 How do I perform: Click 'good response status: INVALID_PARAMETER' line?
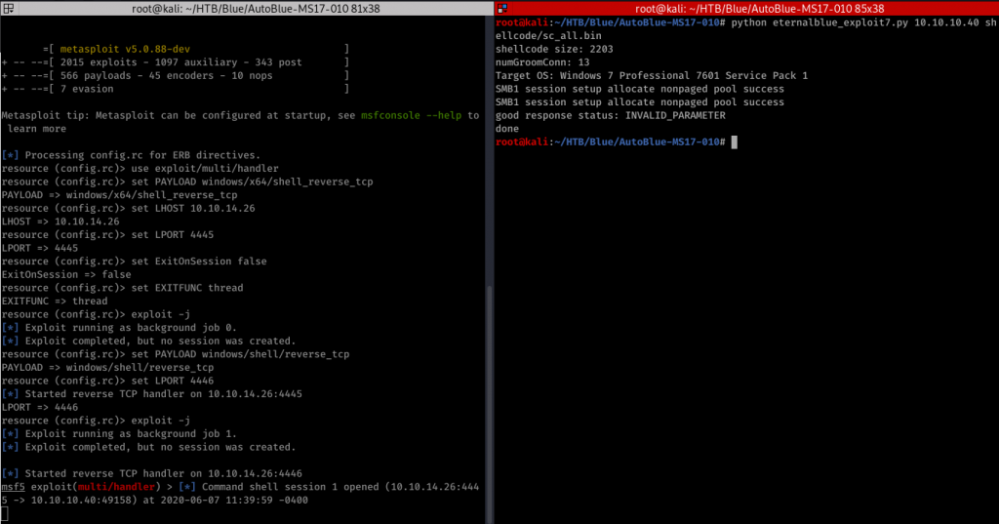point(611,115)
